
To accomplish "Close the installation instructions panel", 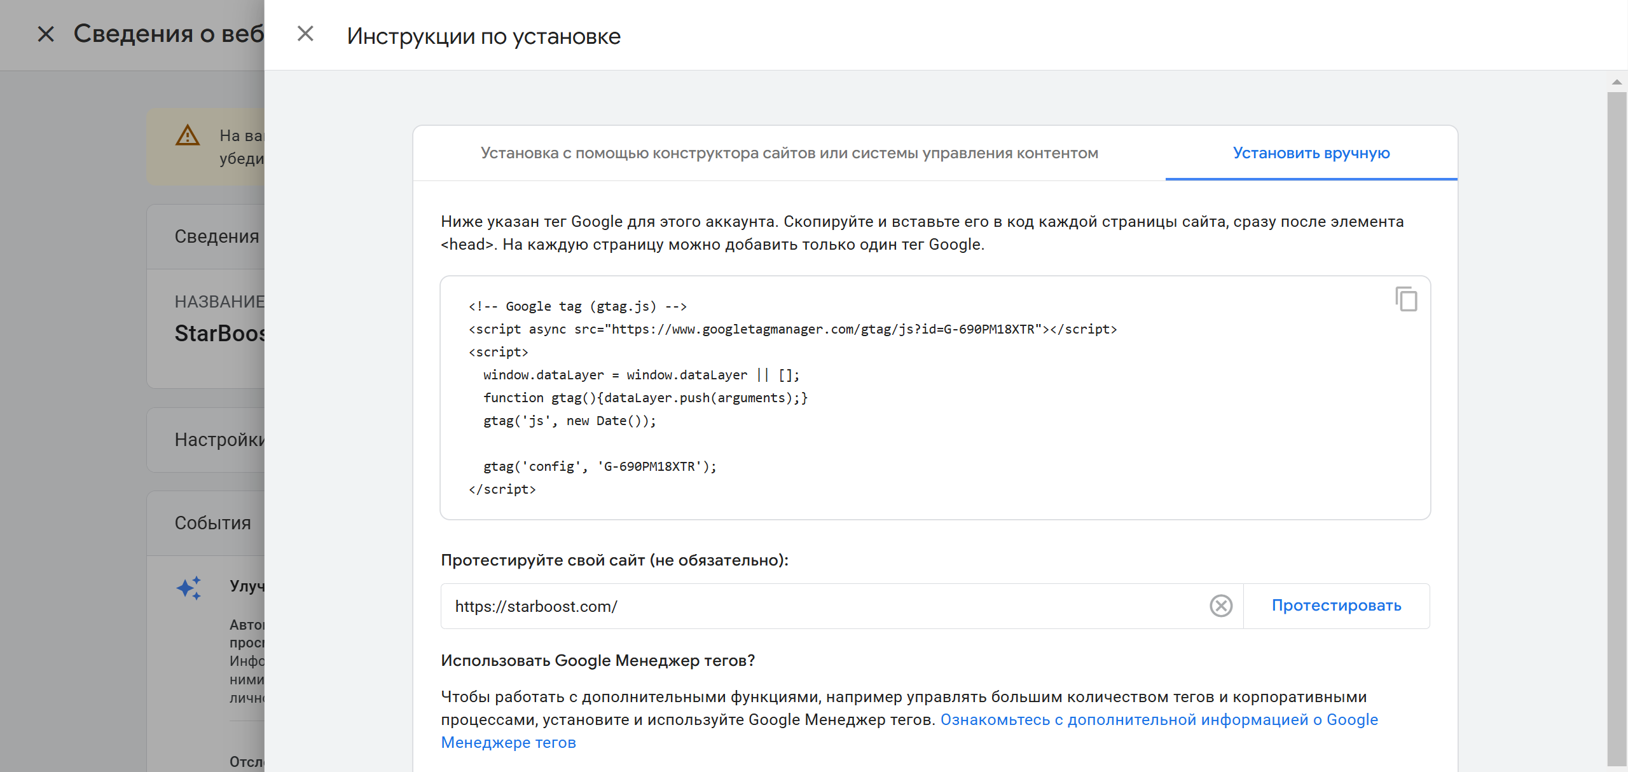I will [305, 34].
